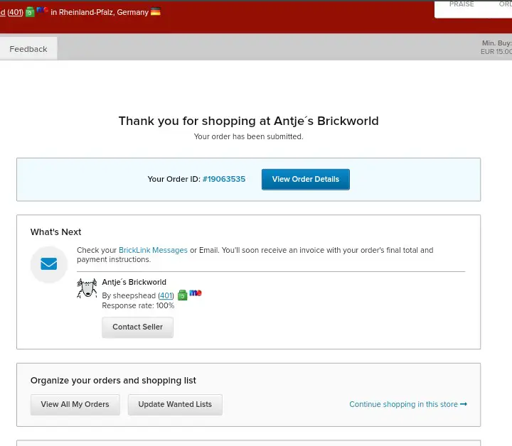Click the 'What's Next' heading
Viewport: 512px width, 446px height.
tap(56, 232)
